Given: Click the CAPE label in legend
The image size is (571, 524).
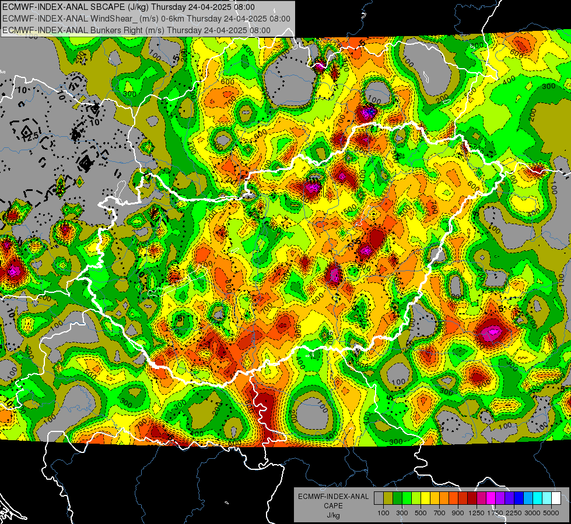Looking at the screenshot, I should click(333, 506).
